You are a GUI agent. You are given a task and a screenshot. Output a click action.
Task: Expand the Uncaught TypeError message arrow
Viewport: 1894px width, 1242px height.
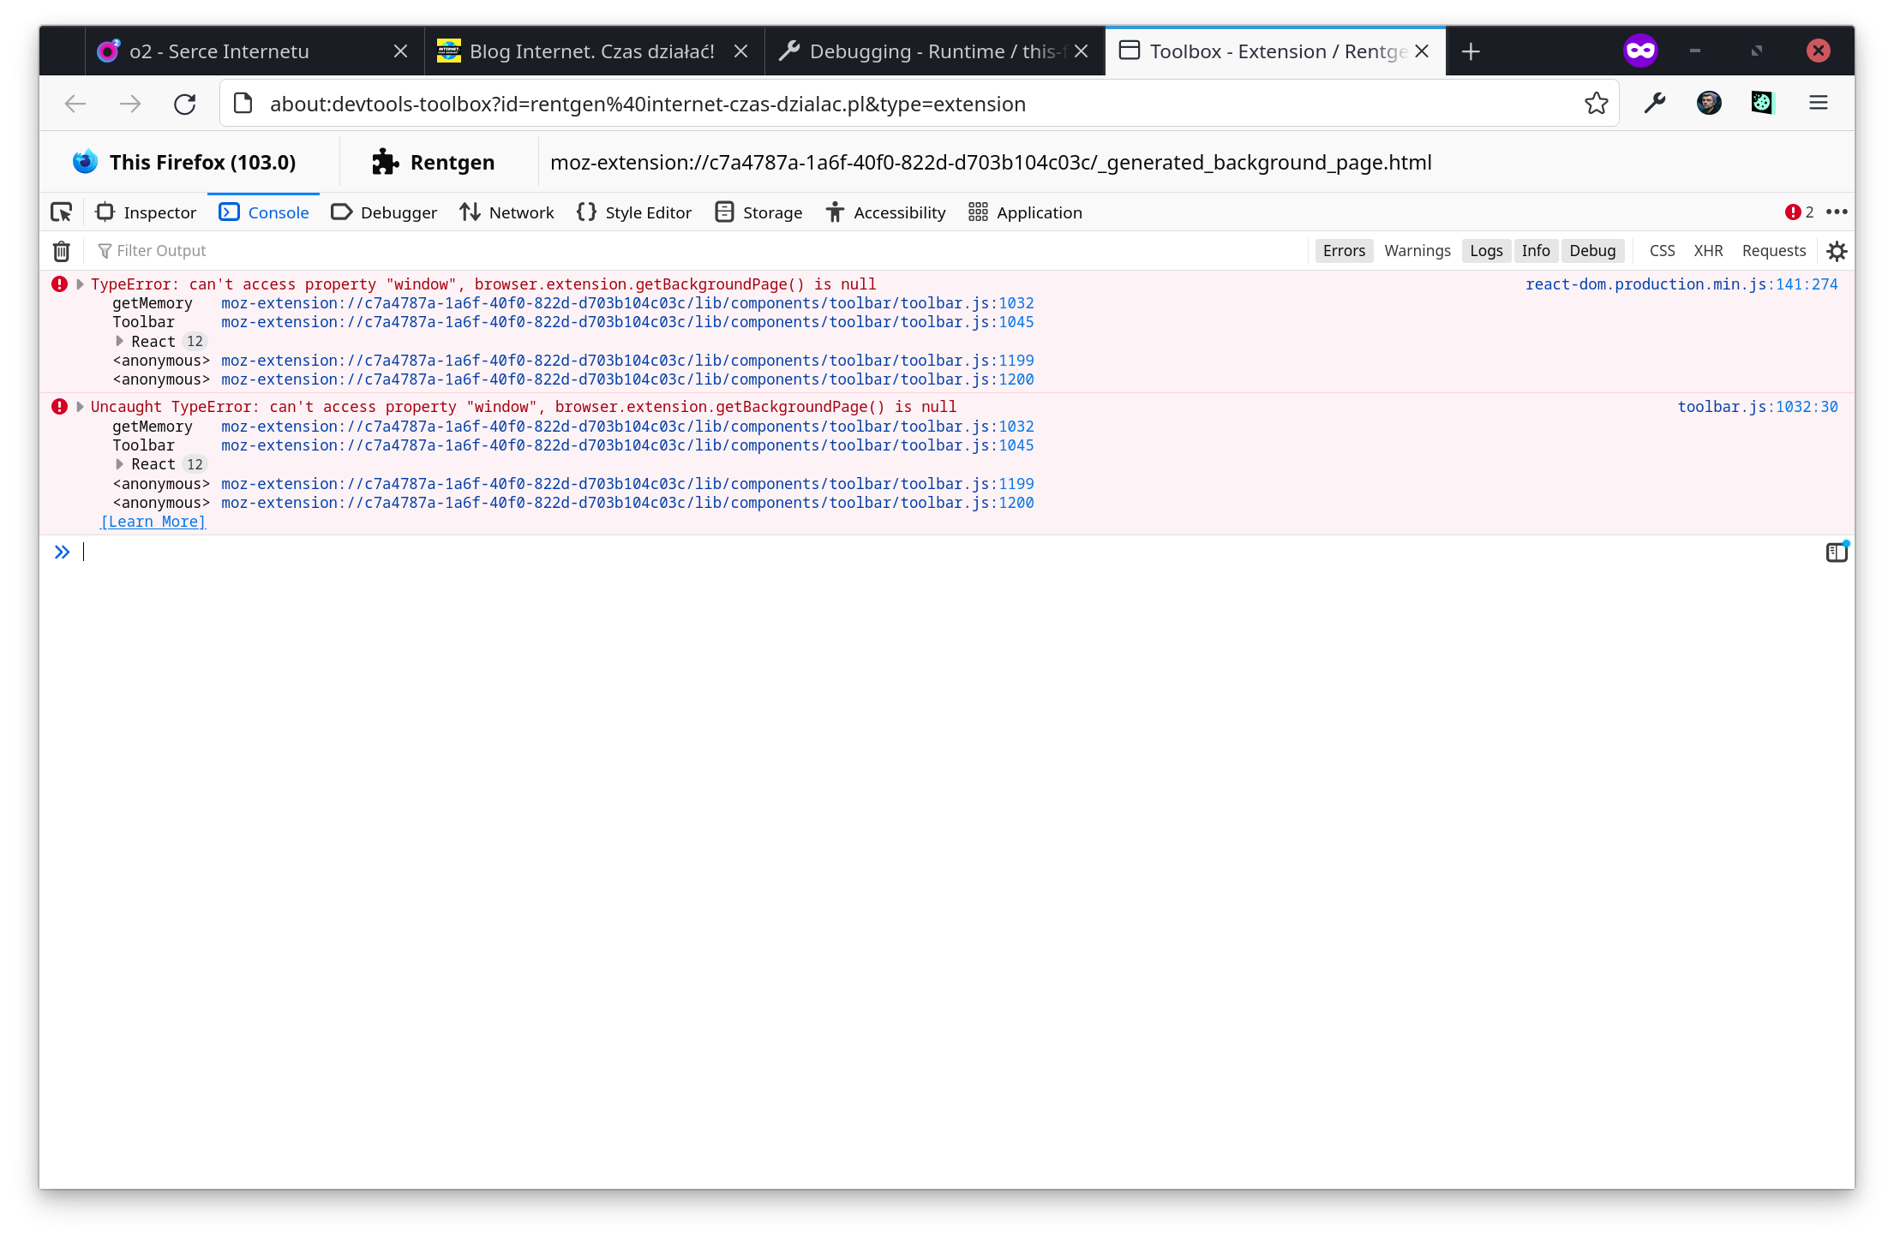[80, 407]
